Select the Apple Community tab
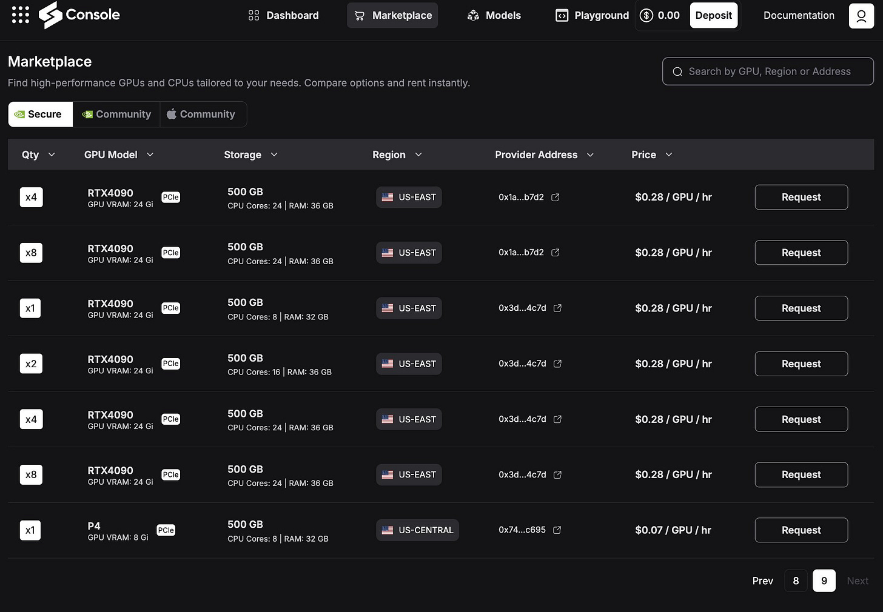 (203, 115)
